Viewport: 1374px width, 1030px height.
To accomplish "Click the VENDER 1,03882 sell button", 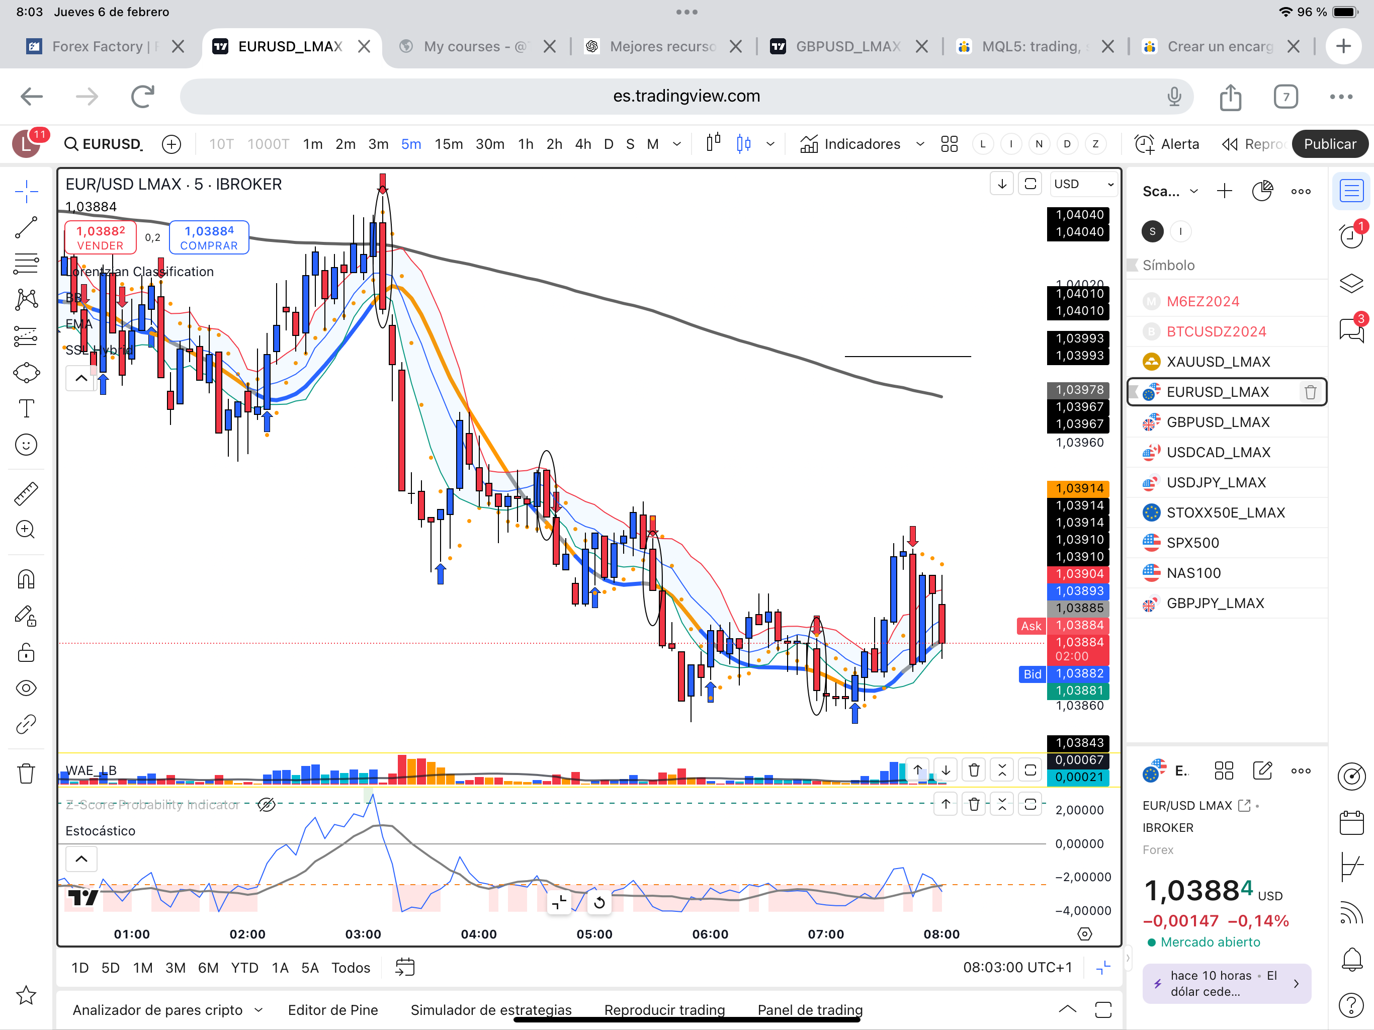I will 100,237.
